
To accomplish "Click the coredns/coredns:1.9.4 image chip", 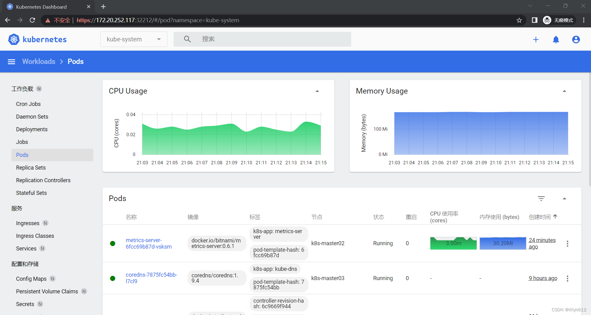I will pyautogui.click(x=217, y=278).
